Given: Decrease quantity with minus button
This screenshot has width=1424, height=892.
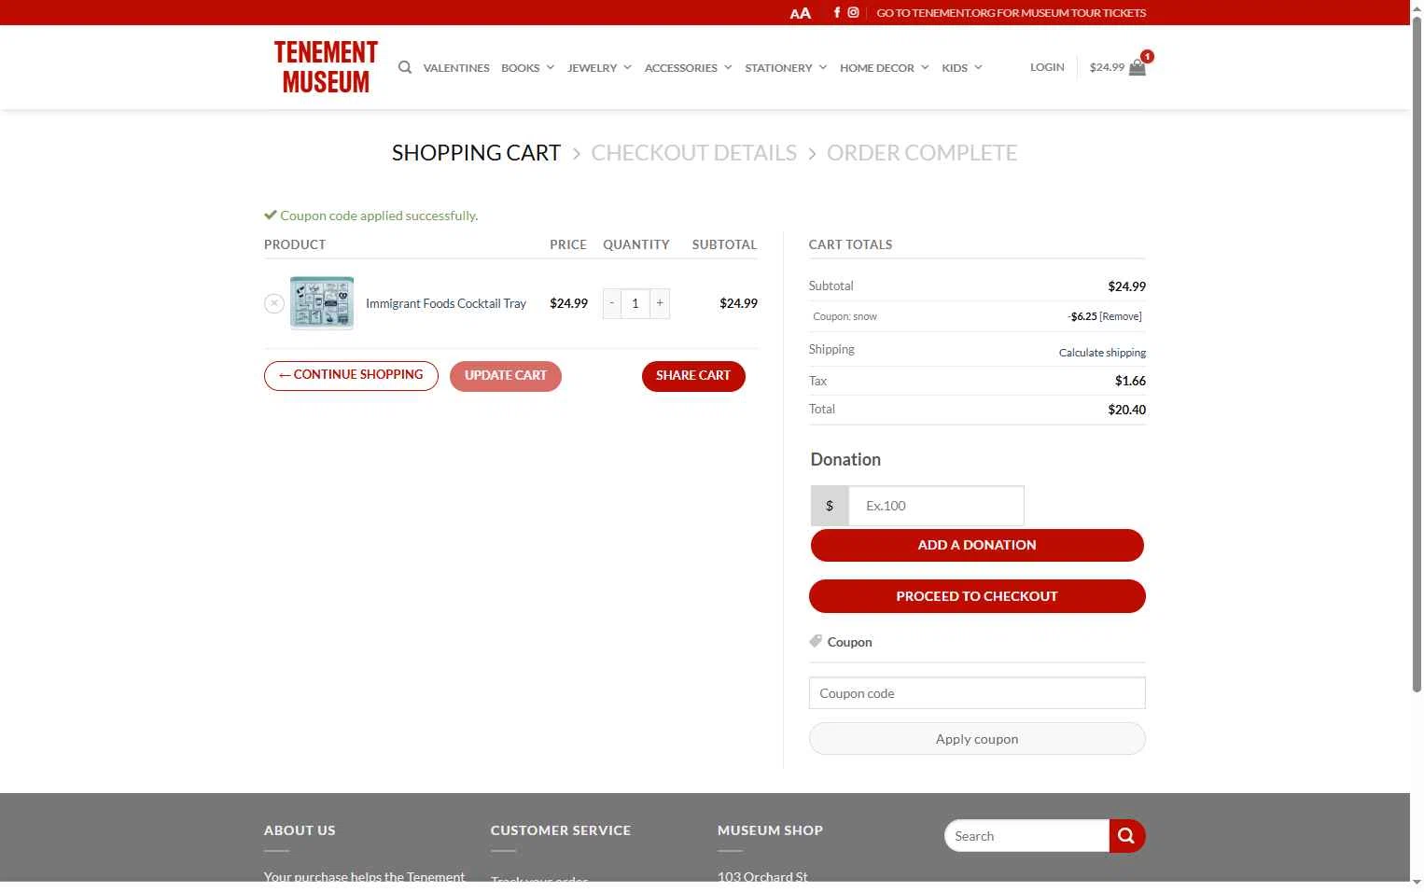Looking at the screenshot, I should pyautogui.click(x=612, y=303).
